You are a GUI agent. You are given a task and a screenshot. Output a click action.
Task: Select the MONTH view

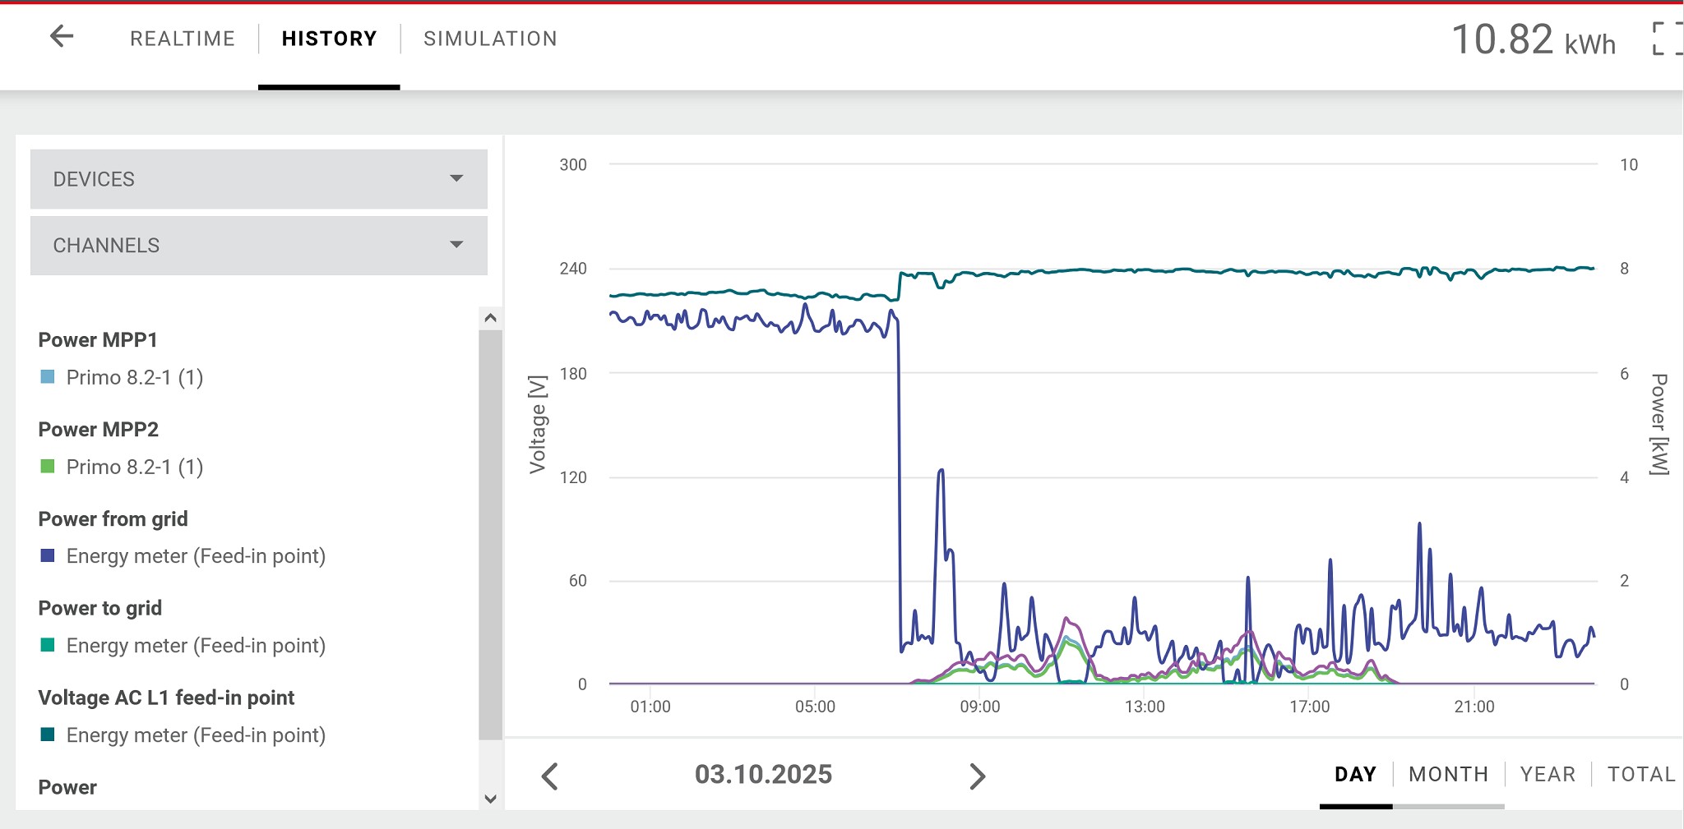(x=1448, y=774)
